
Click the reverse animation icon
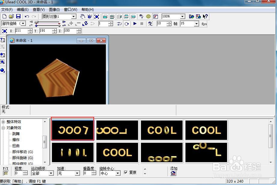pyautogui.click(x=85, y=23)
